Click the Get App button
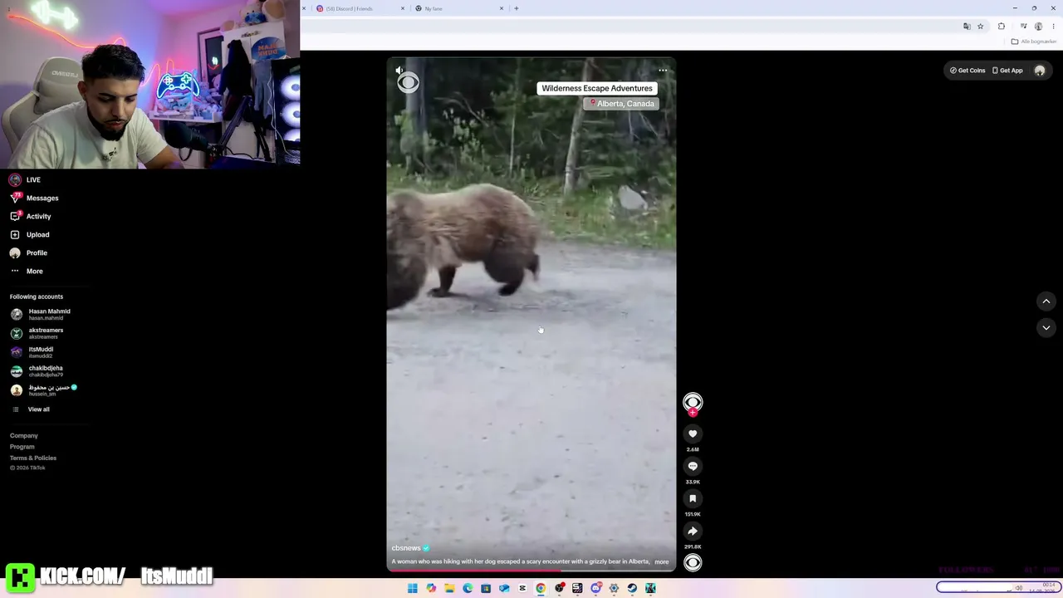The width and height of the screenshot is (1063, 598). pyautogui.click(x=1007, y=71)
